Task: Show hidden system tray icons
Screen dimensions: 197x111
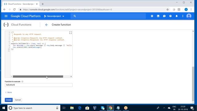Action: (164, 108)
